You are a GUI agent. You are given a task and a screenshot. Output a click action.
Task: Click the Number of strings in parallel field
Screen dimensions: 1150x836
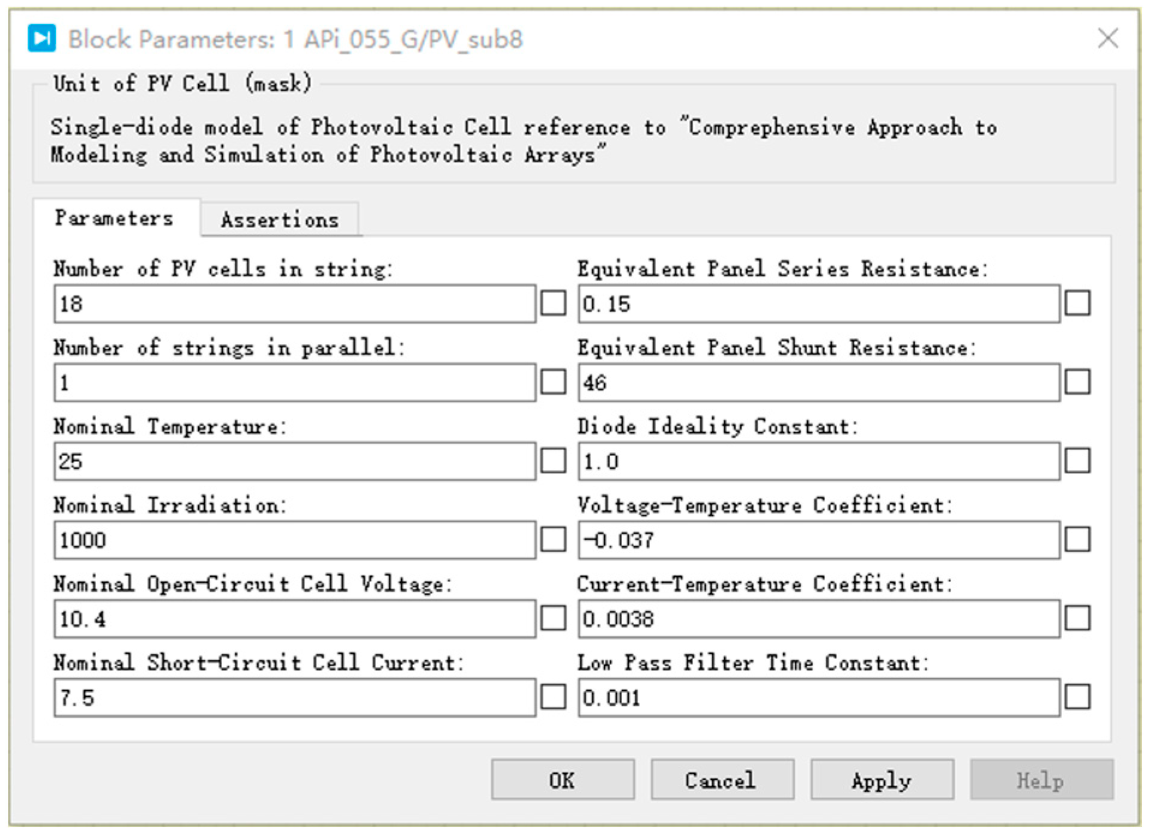[294, 382]
